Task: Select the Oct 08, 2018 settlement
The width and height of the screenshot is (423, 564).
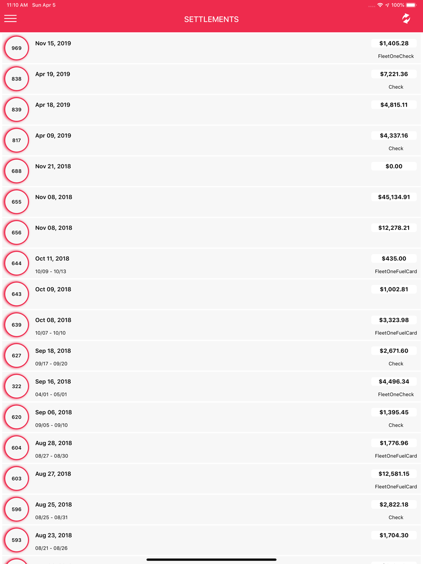Action: tap(211, 325)
